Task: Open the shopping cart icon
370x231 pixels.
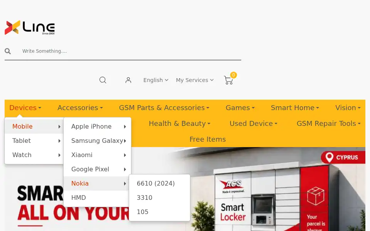Action: tap(229, 80)
